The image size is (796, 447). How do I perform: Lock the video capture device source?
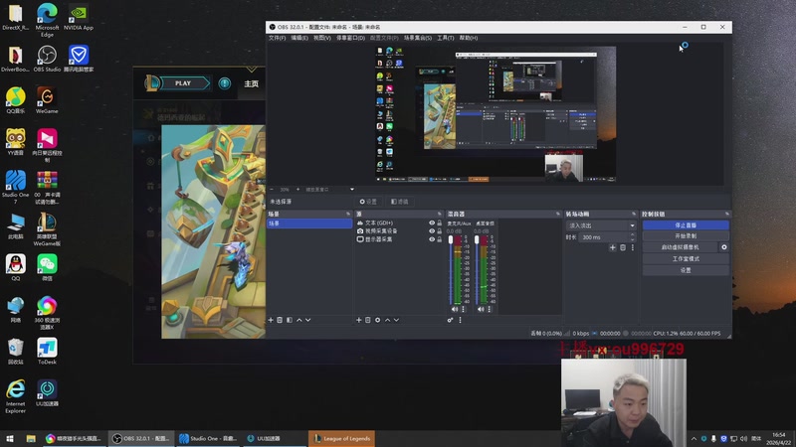[x=440, y=231]
